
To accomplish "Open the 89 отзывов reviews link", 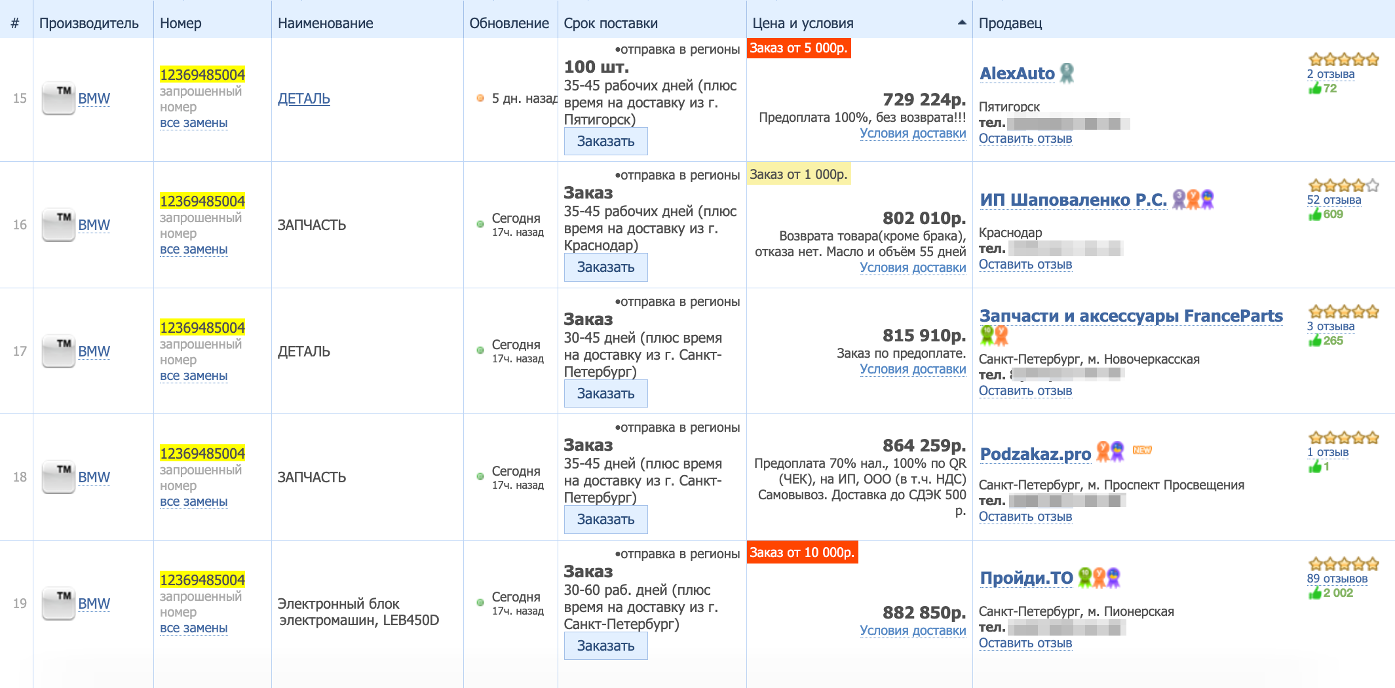I will pos(1337,579).
